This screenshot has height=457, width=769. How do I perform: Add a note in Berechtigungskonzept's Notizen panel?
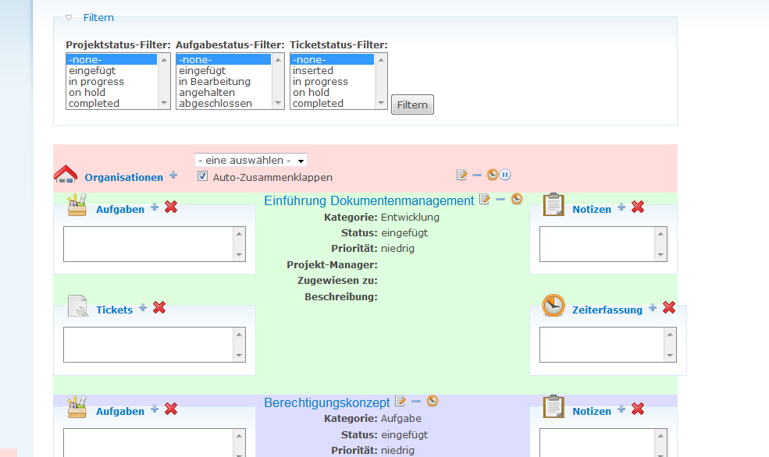pos(621,409)
